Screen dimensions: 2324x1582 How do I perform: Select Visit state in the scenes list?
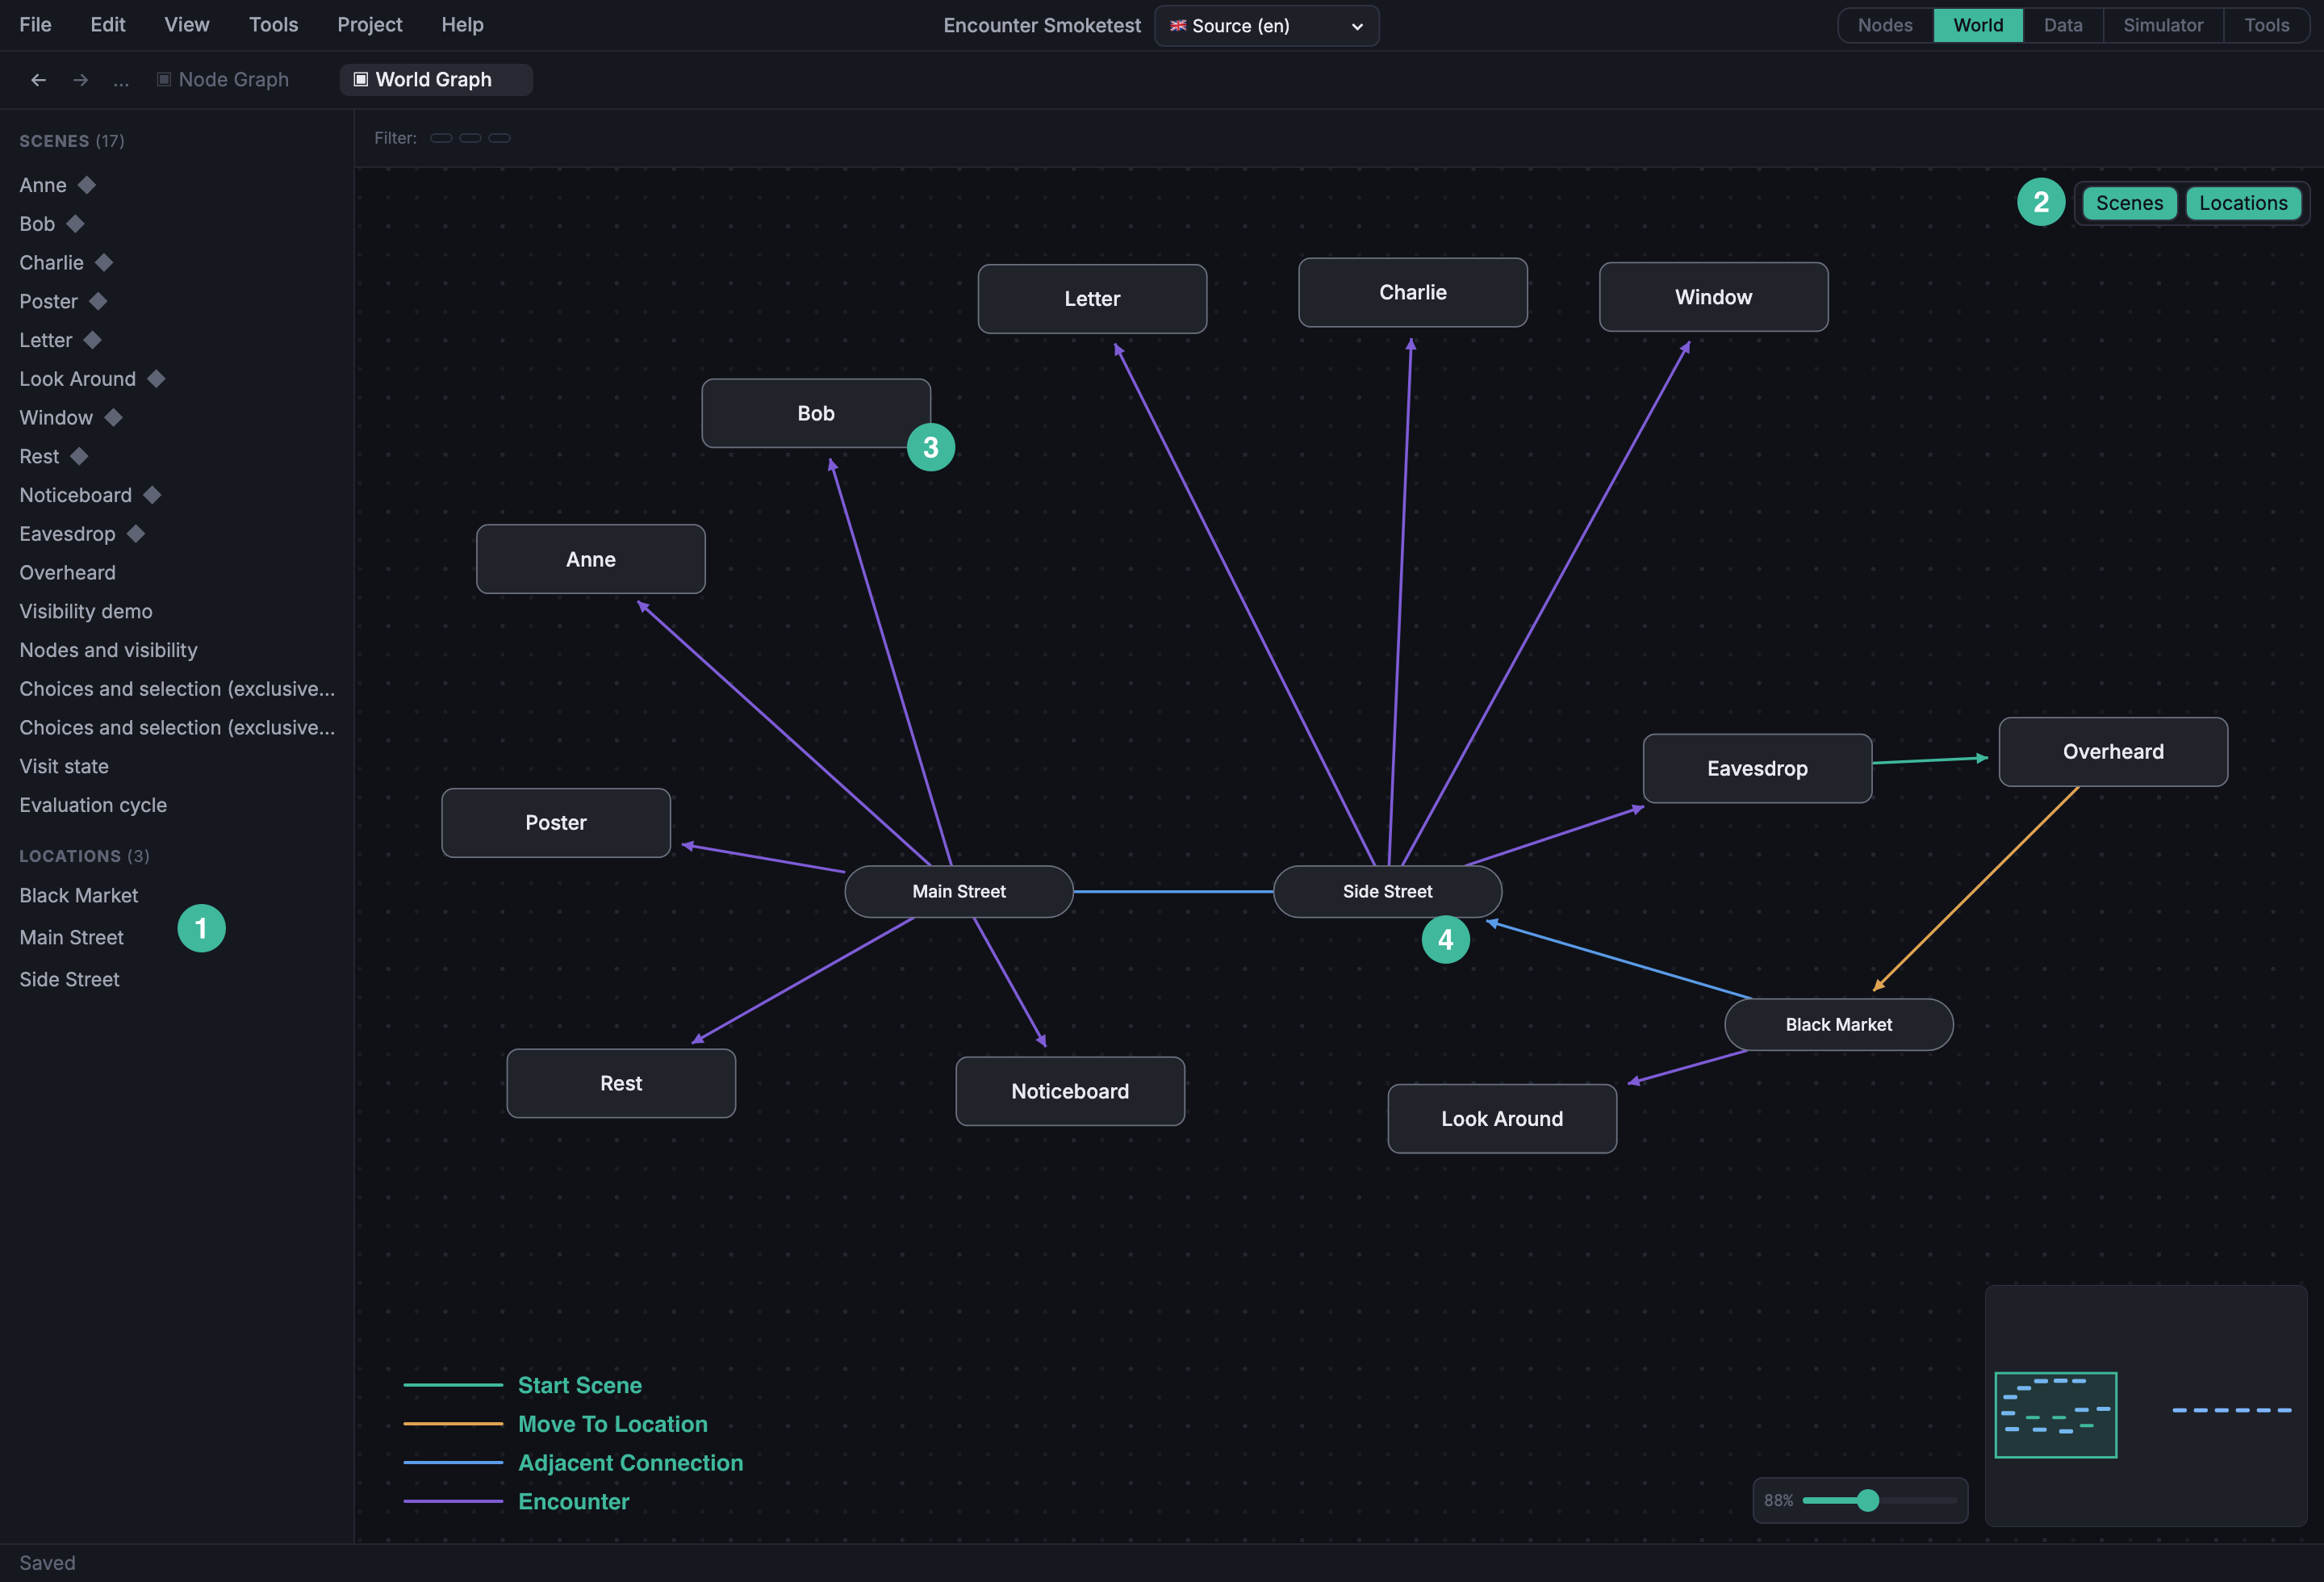pyautogui.click(x=64, y=766)
